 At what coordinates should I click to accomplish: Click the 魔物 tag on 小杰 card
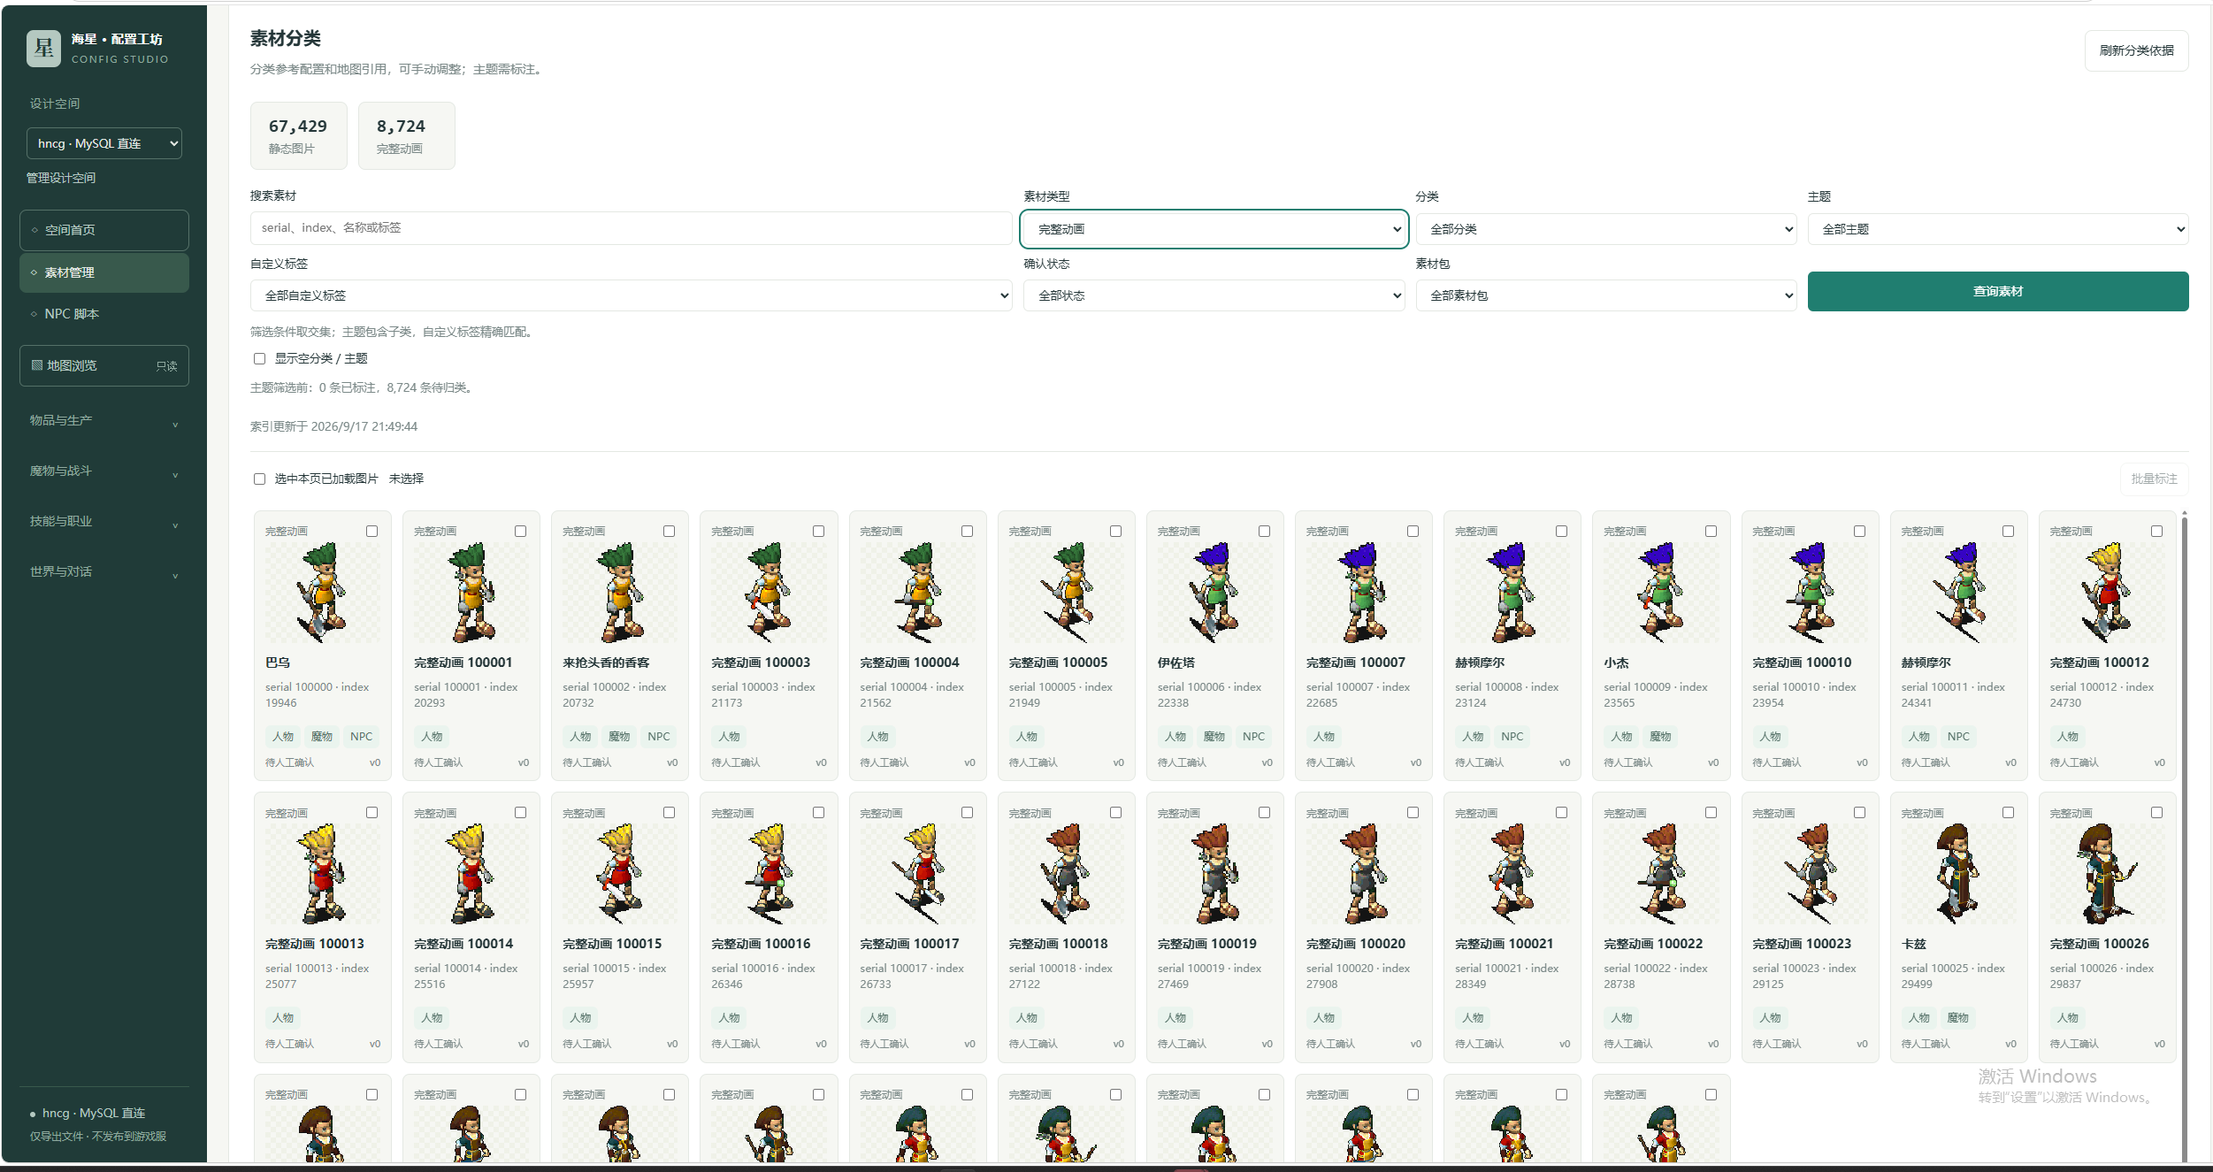coord(1660,737)
